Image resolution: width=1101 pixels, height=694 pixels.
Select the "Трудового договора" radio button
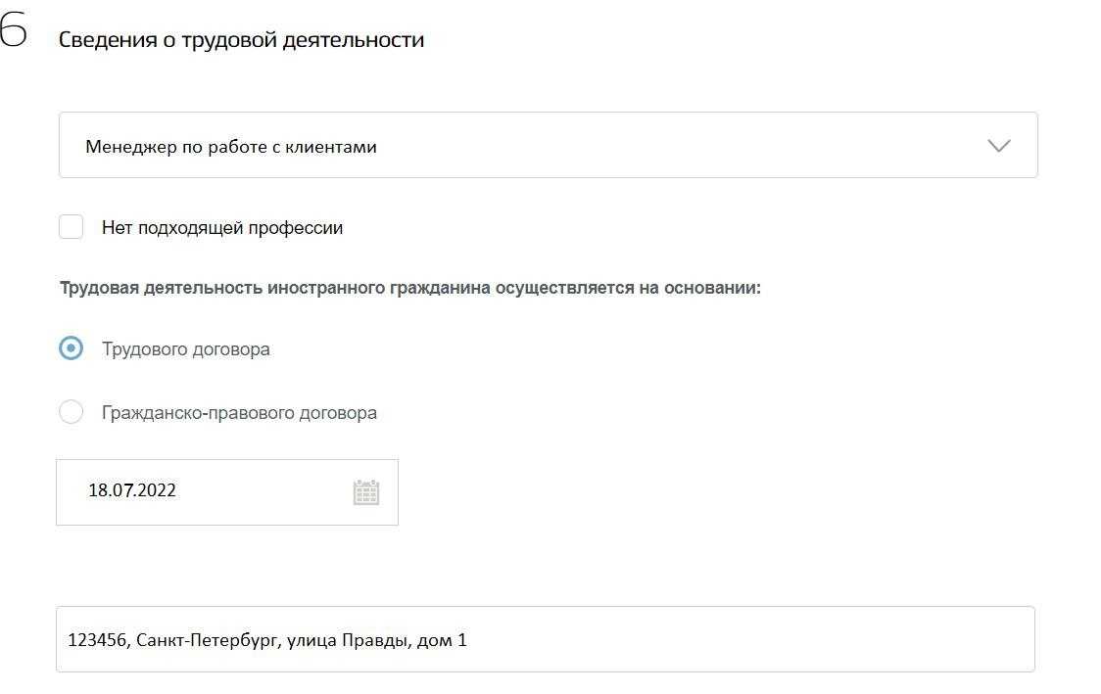(71, 348)
